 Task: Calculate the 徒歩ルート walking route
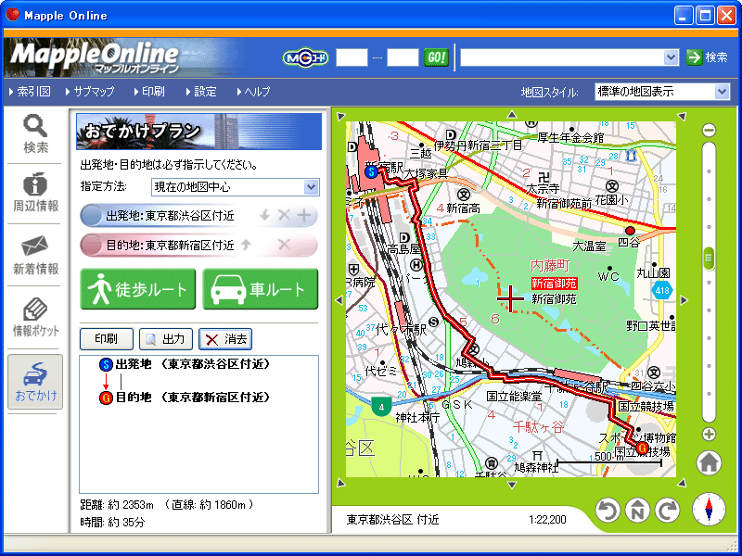point(137,289)
